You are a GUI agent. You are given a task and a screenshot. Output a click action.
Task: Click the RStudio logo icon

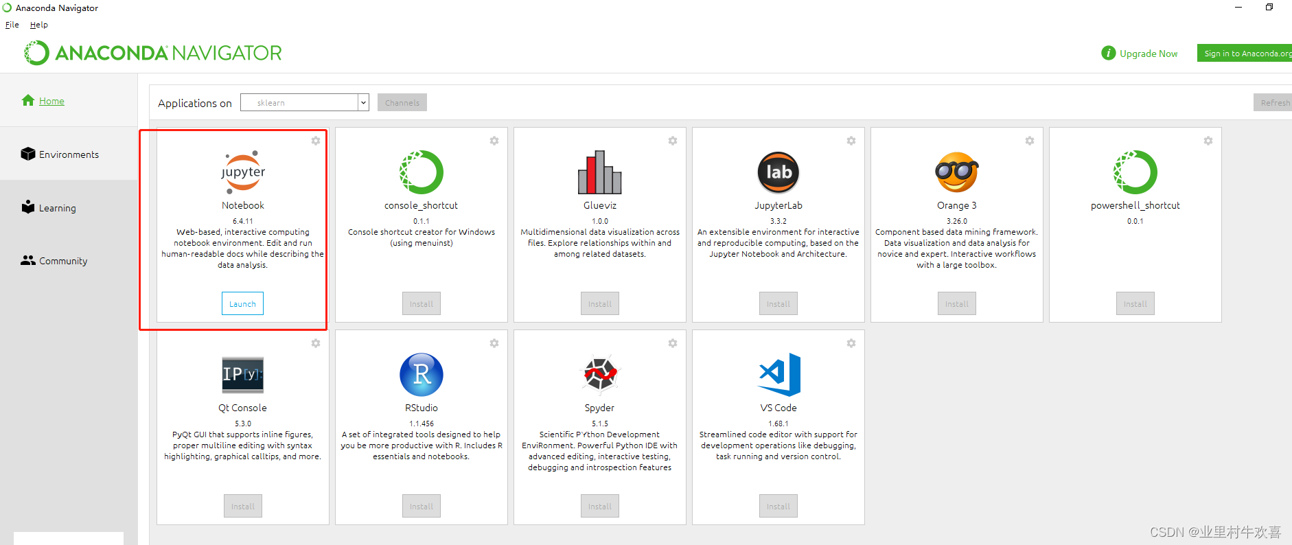[x=422, y=374]
